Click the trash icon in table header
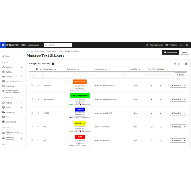 click(x=186, y=63)
